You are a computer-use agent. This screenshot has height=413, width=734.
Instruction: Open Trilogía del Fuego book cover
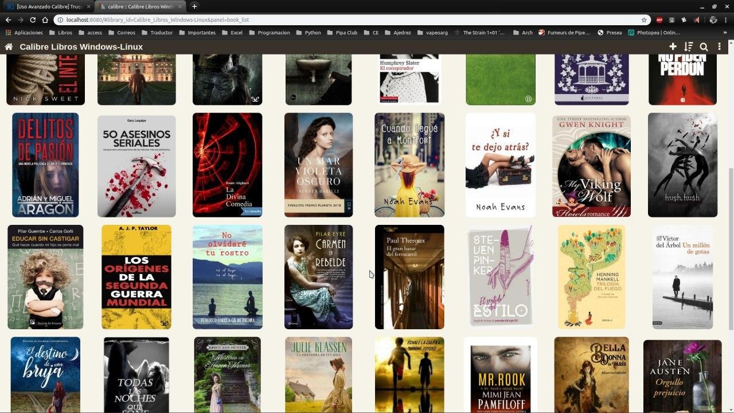click(591, 277)
